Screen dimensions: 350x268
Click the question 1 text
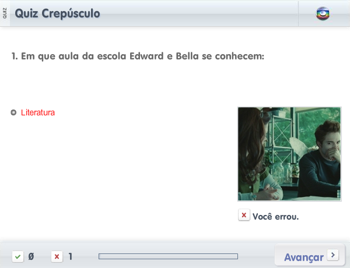(x=138, y=56)
